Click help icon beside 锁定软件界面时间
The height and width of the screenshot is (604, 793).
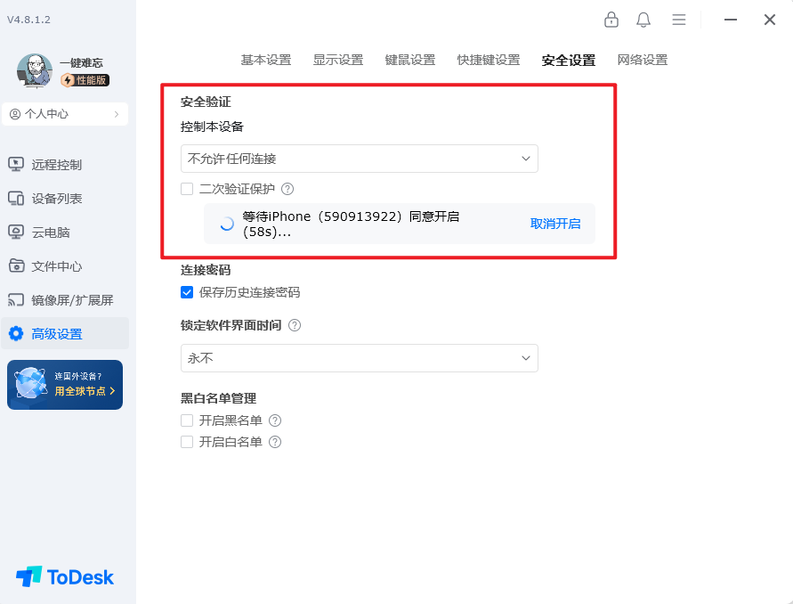[x=295, y=325]
